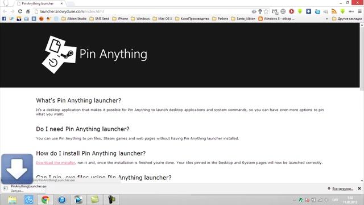Image resolution: width=364 pixels, height=205 pixels.
Task: Bookmark this page with the star icon
Action: click(x=266, y=11)
